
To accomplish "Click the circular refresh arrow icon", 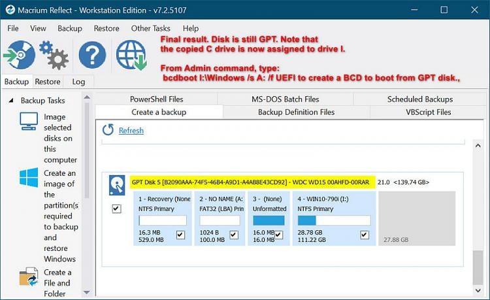I will point(108,129).
